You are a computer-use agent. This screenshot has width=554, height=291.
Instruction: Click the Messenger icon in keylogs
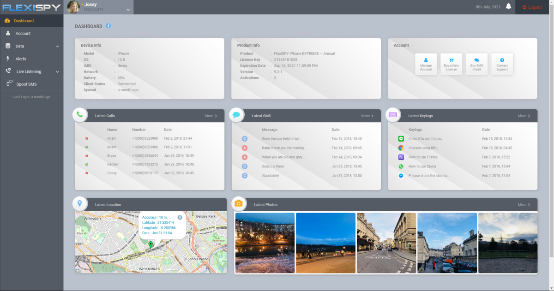(x=401, y=176)
